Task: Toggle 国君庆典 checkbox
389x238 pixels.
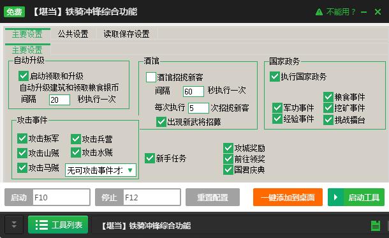Action: coord(228,170)
